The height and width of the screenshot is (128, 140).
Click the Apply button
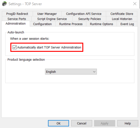point(105,123)
